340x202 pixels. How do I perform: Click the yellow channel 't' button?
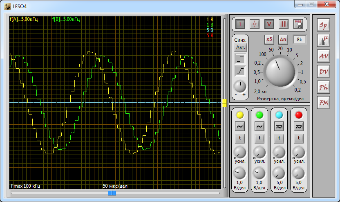[x=240, y=138]
